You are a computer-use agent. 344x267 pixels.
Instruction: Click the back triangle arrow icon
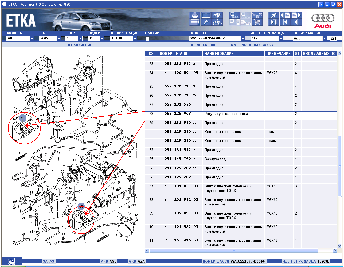pos(296,22)
